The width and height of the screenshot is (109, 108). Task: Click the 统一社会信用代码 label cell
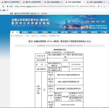[x=51, y=105]
